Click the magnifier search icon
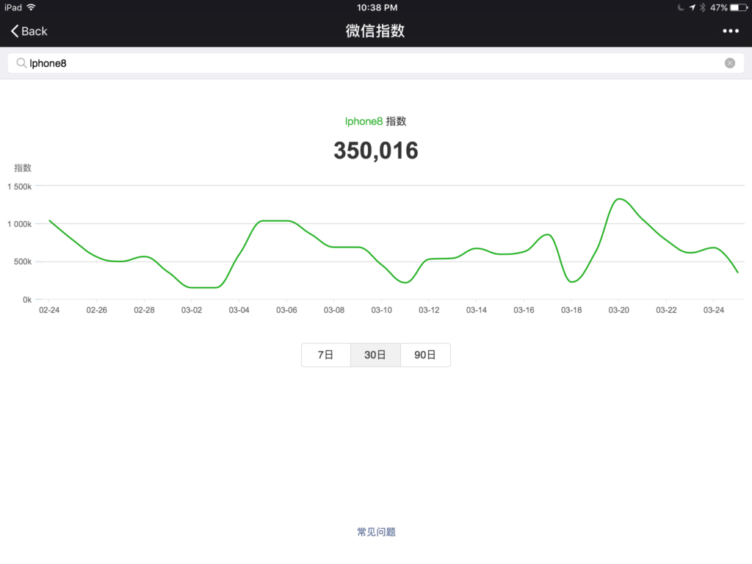 [x=21, y=63]
